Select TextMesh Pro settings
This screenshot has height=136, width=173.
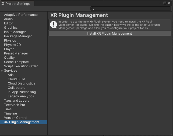tap(15, 105)
